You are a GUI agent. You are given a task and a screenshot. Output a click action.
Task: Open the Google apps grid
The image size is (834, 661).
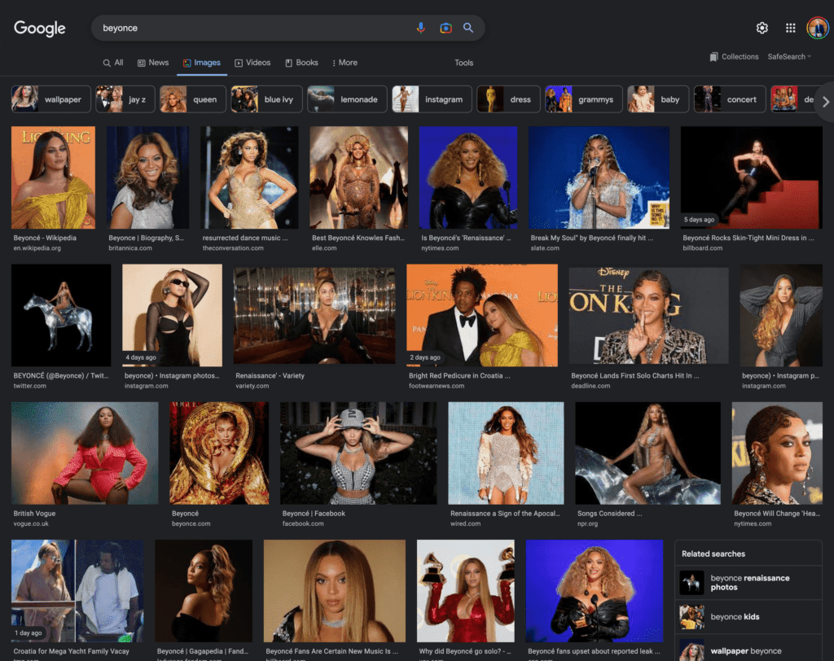point(790,28)
